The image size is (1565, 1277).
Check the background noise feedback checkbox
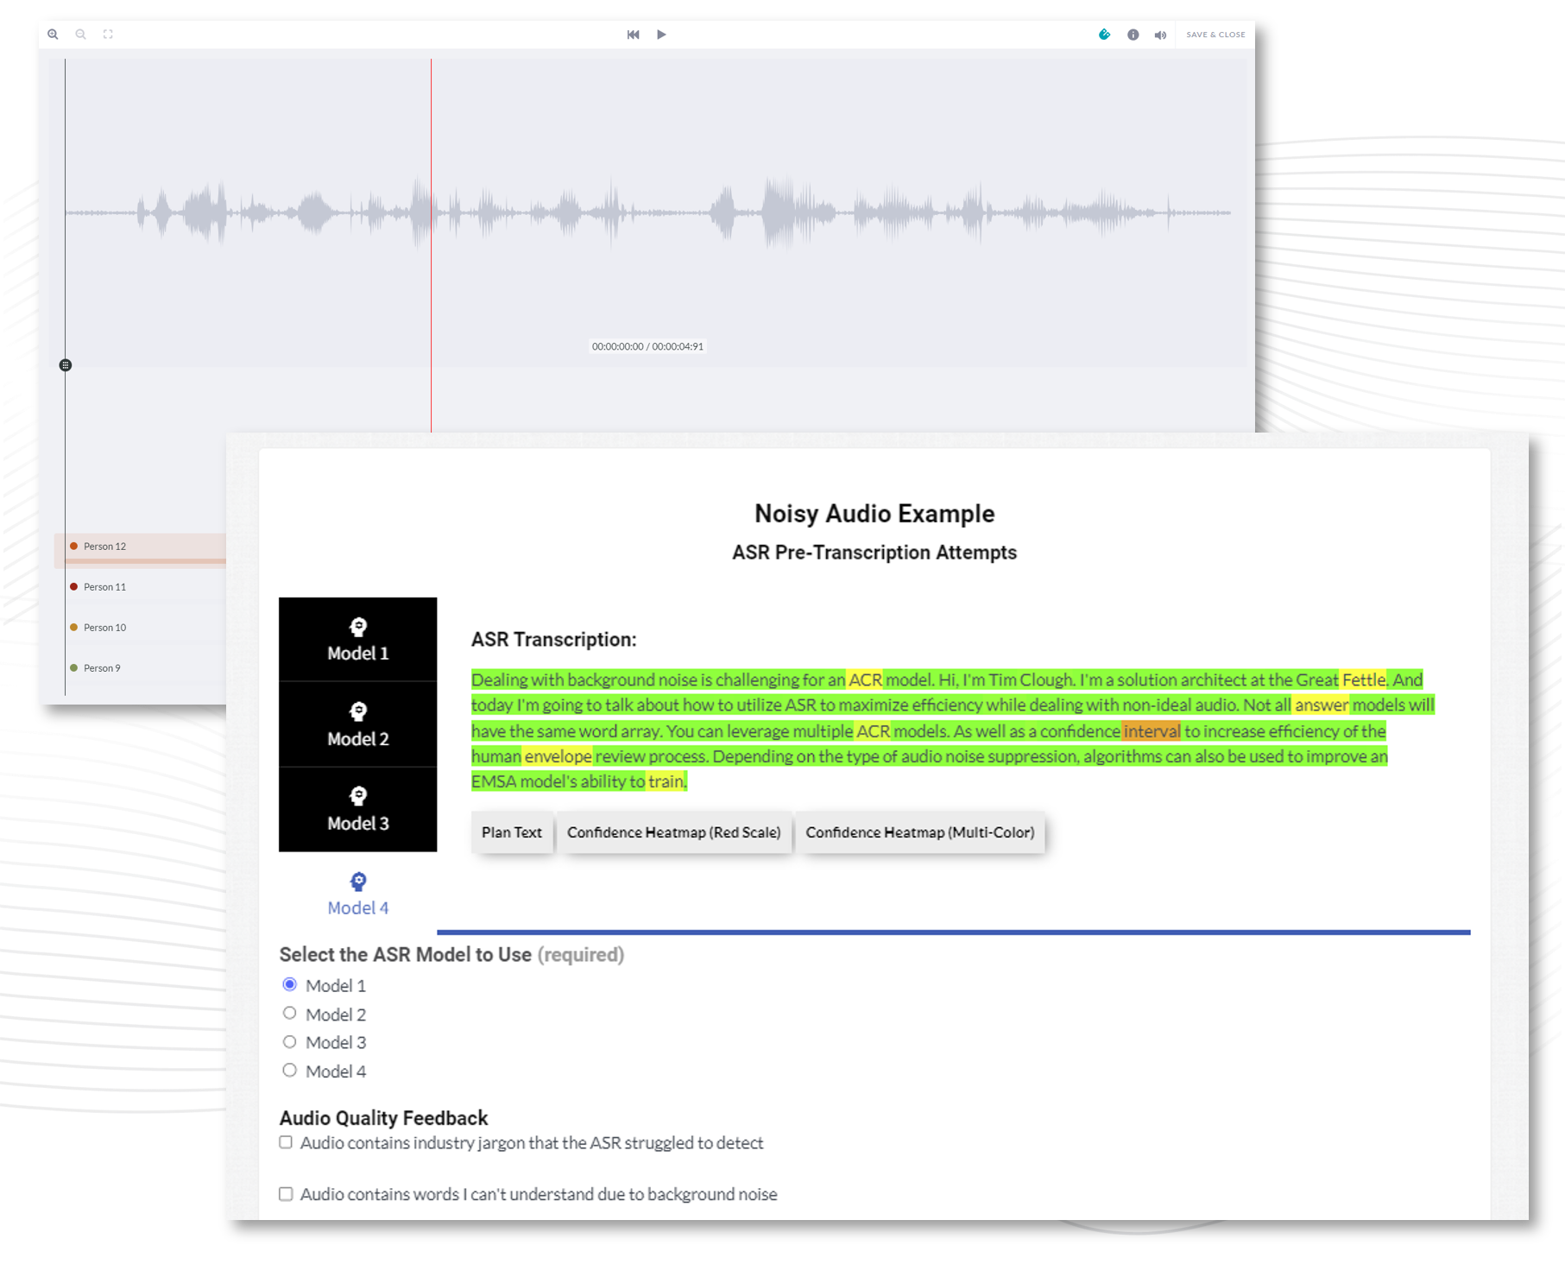pyautogui.click(x=286, y=1194)
